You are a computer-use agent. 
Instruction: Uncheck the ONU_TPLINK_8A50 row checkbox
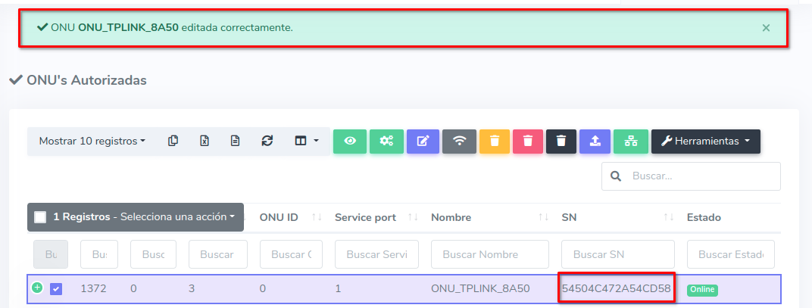click(x=56, y=288)
